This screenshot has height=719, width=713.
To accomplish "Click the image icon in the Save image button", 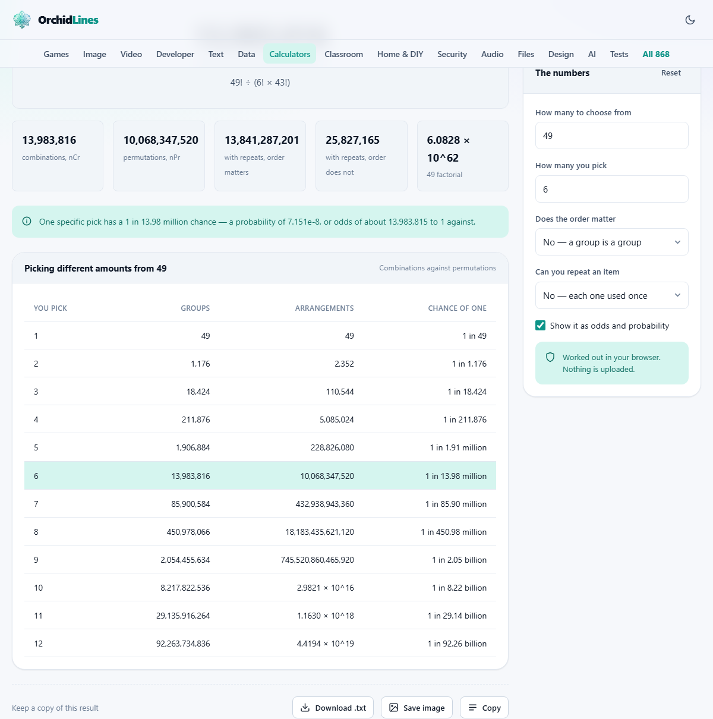I will tap(393, 708).
